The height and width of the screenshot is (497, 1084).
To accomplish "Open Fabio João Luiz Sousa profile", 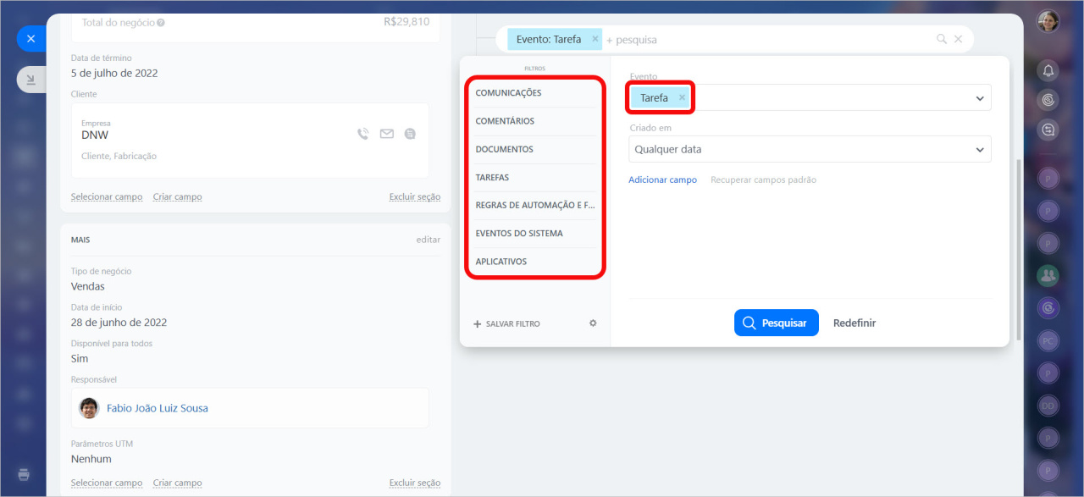I will [x=157, y=408].
